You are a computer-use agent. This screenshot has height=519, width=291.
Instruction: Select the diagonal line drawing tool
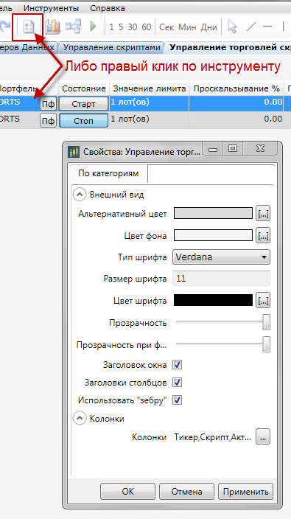click(x=251, y=27)
